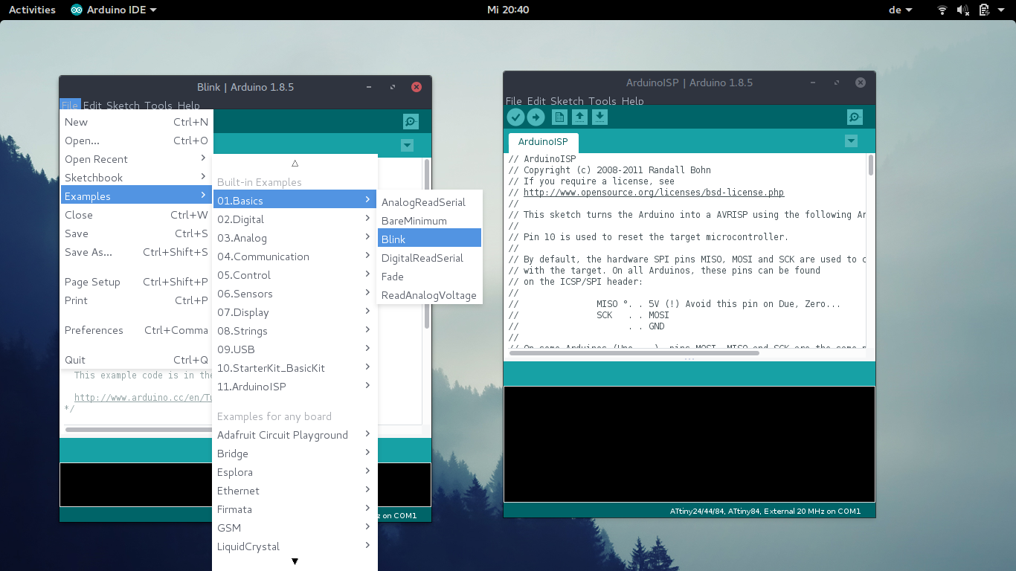Choose Quit from the File menu
This screenshot has height=571, width=1016.
[x=136, y=360]
